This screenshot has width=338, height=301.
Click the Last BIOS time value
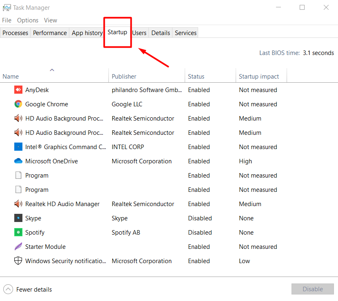pos(318,53)
